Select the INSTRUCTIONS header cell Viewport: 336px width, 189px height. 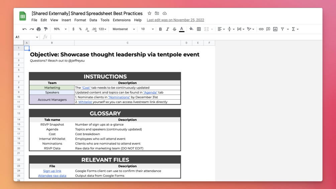click(105, 77)
